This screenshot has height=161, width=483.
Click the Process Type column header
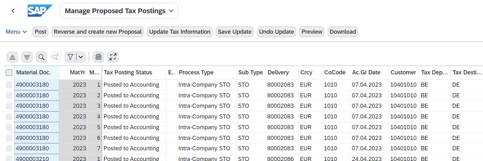(196, 72)
